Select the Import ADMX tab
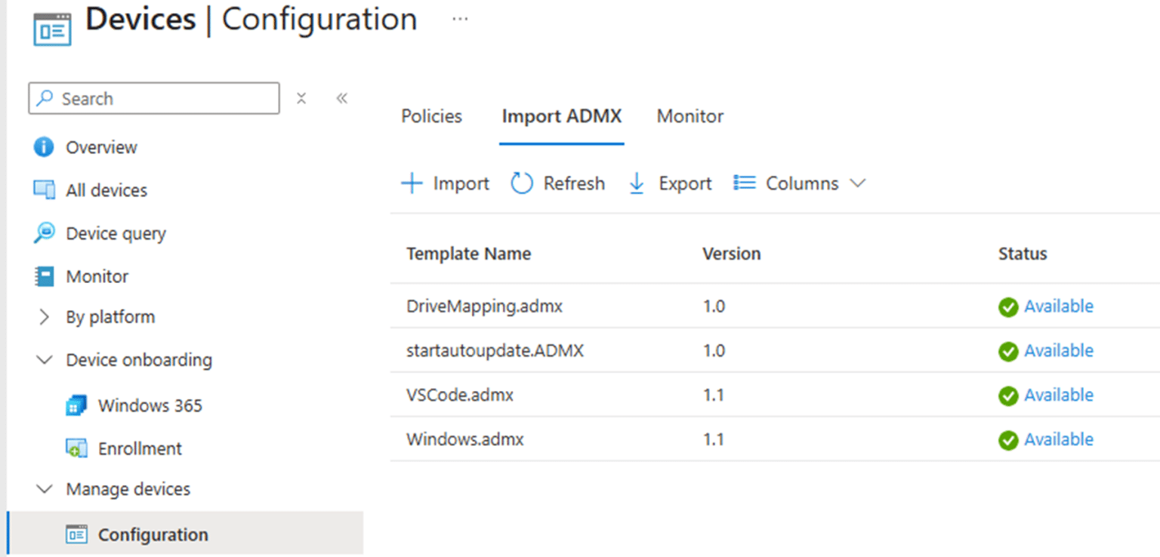1160x557 pixels. click(562, 116)
